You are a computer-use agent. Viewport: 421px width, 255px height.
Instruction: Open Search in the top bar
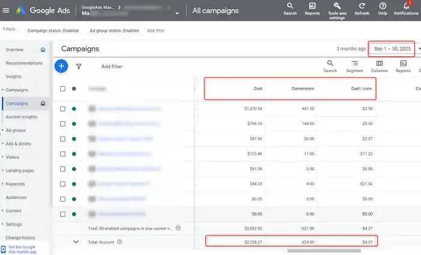click(x=290, y=9)
